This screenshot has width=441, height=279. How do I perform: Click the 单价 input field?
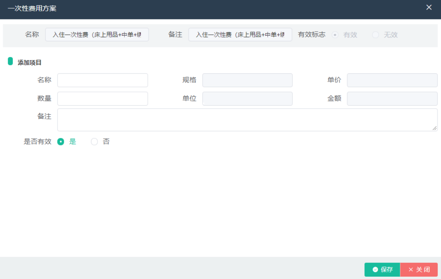click(392, 80)
